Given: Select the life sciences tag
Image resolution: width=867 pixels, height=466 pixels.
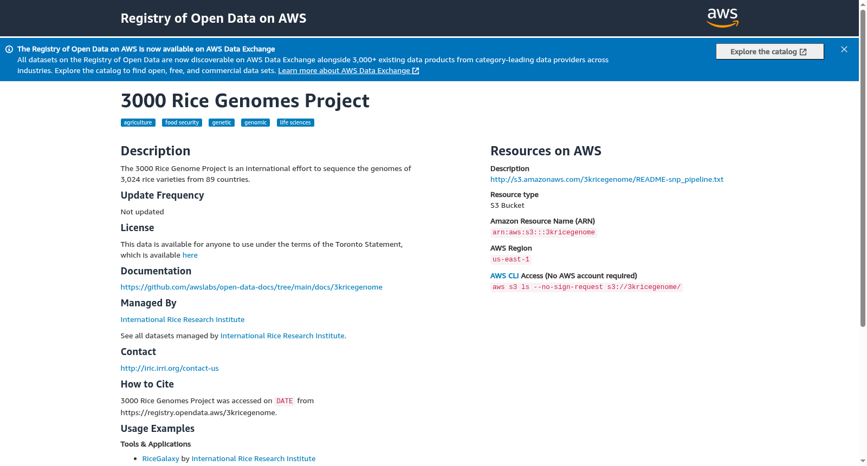Looking at the screenshot, I should [x=295, y=123].
